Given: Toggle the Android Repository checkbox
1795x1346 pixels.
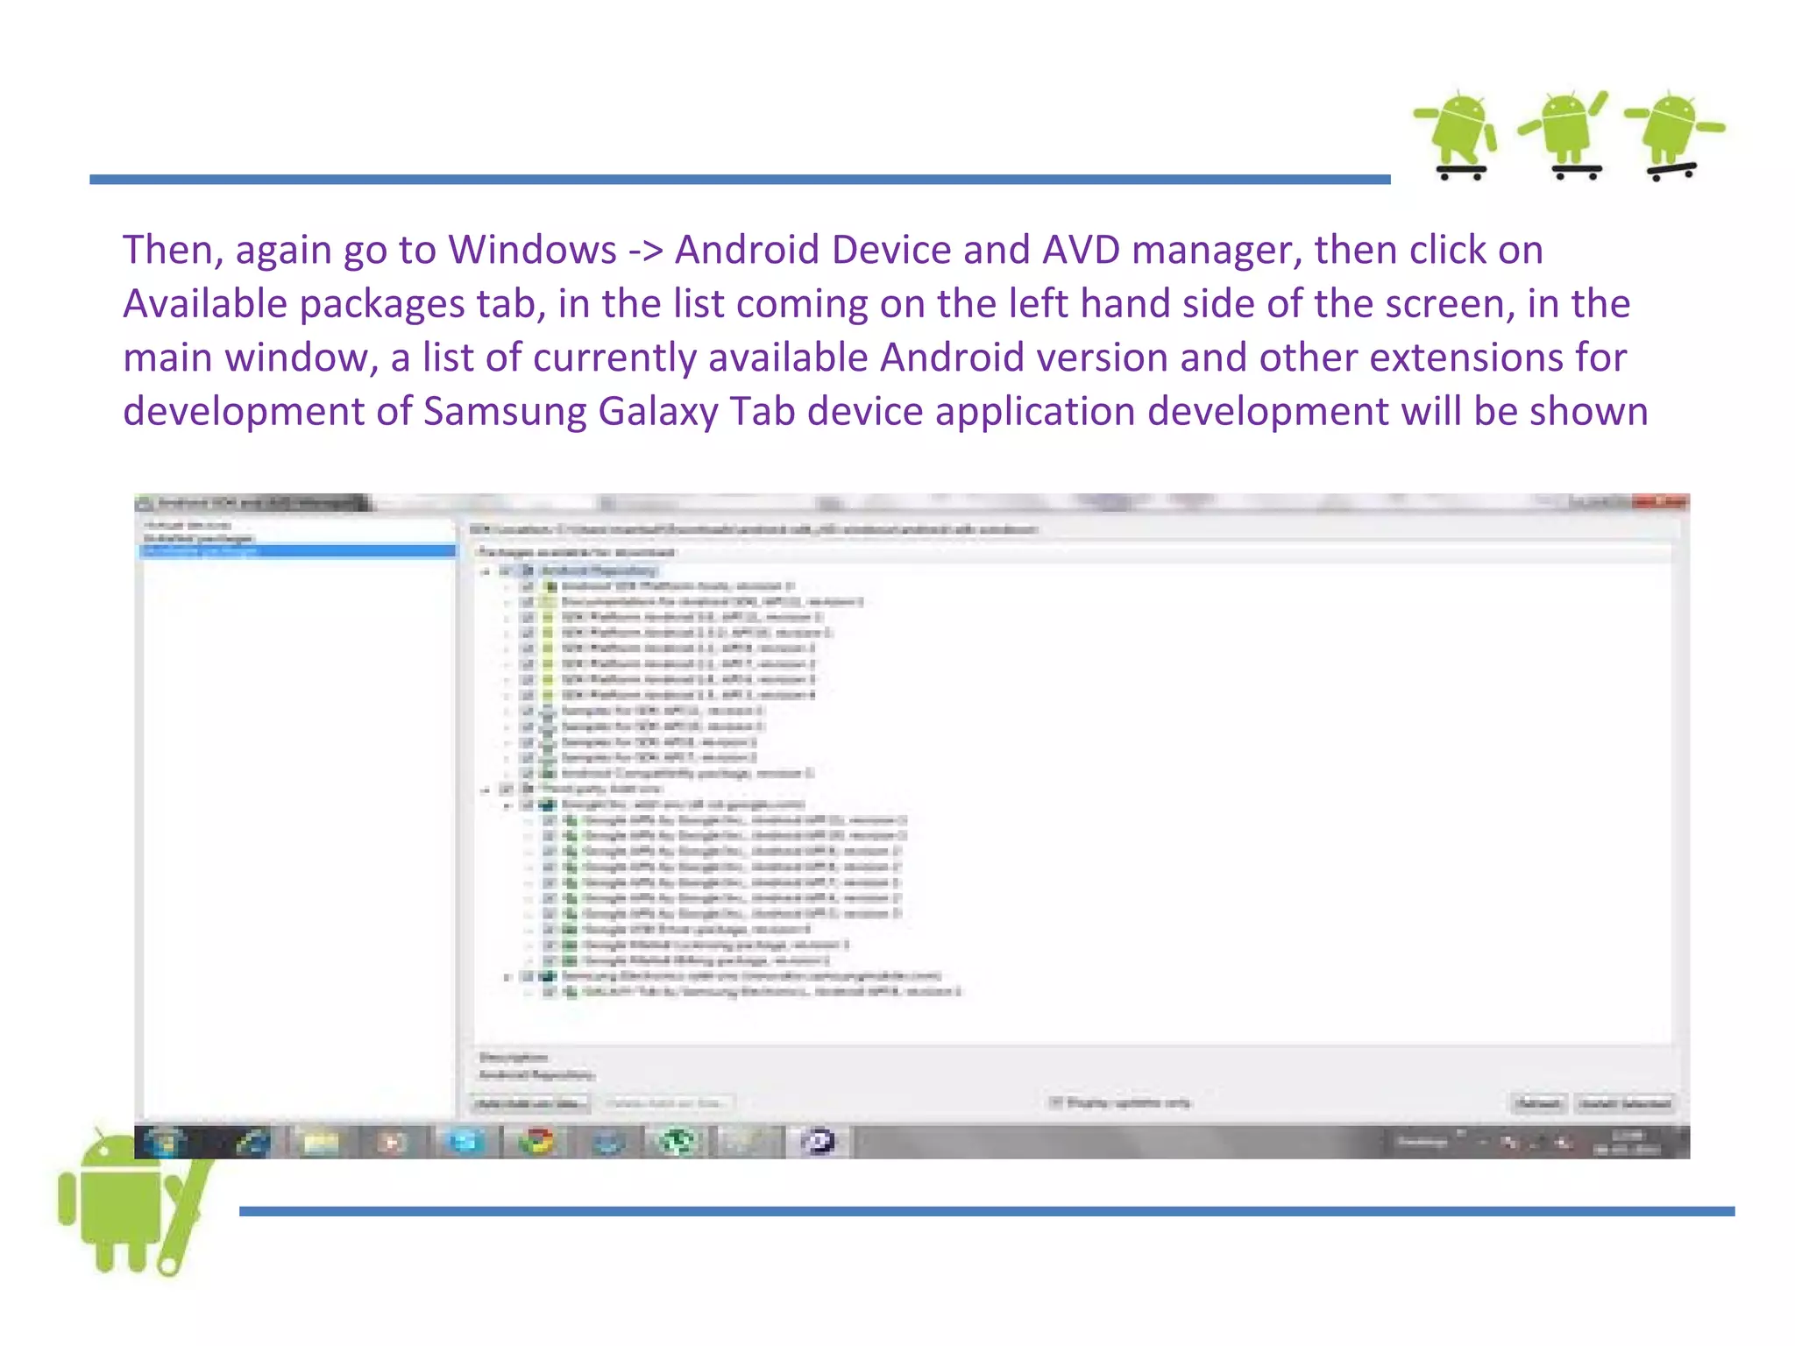Looking at the screenshot, I should pyautogui.click(x=507, y=570).
